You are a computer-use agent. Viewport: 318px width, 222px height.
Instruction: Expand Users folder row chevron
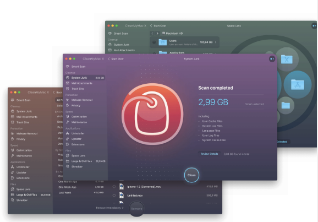point(216,42)
